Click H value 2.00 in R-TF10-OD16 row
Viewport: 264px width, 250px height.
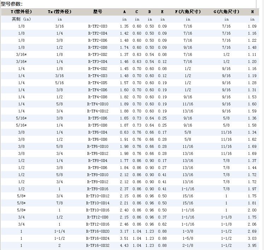(x=252, y=210)
